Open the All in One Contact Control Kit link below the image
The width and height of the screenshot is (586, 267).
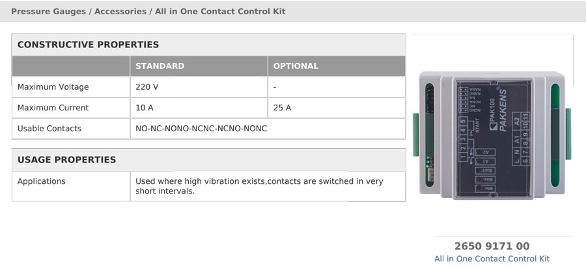point(492,259)
